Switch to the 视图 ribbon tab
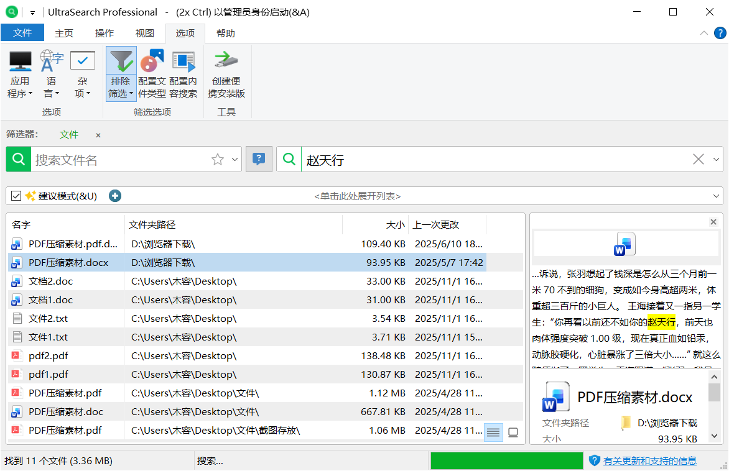This screenshot has height=471, width=729. point(144,33)
